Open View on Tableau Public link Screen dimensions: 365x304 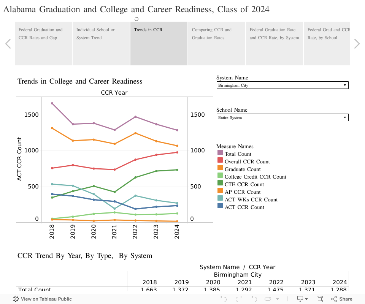[42, 299]
